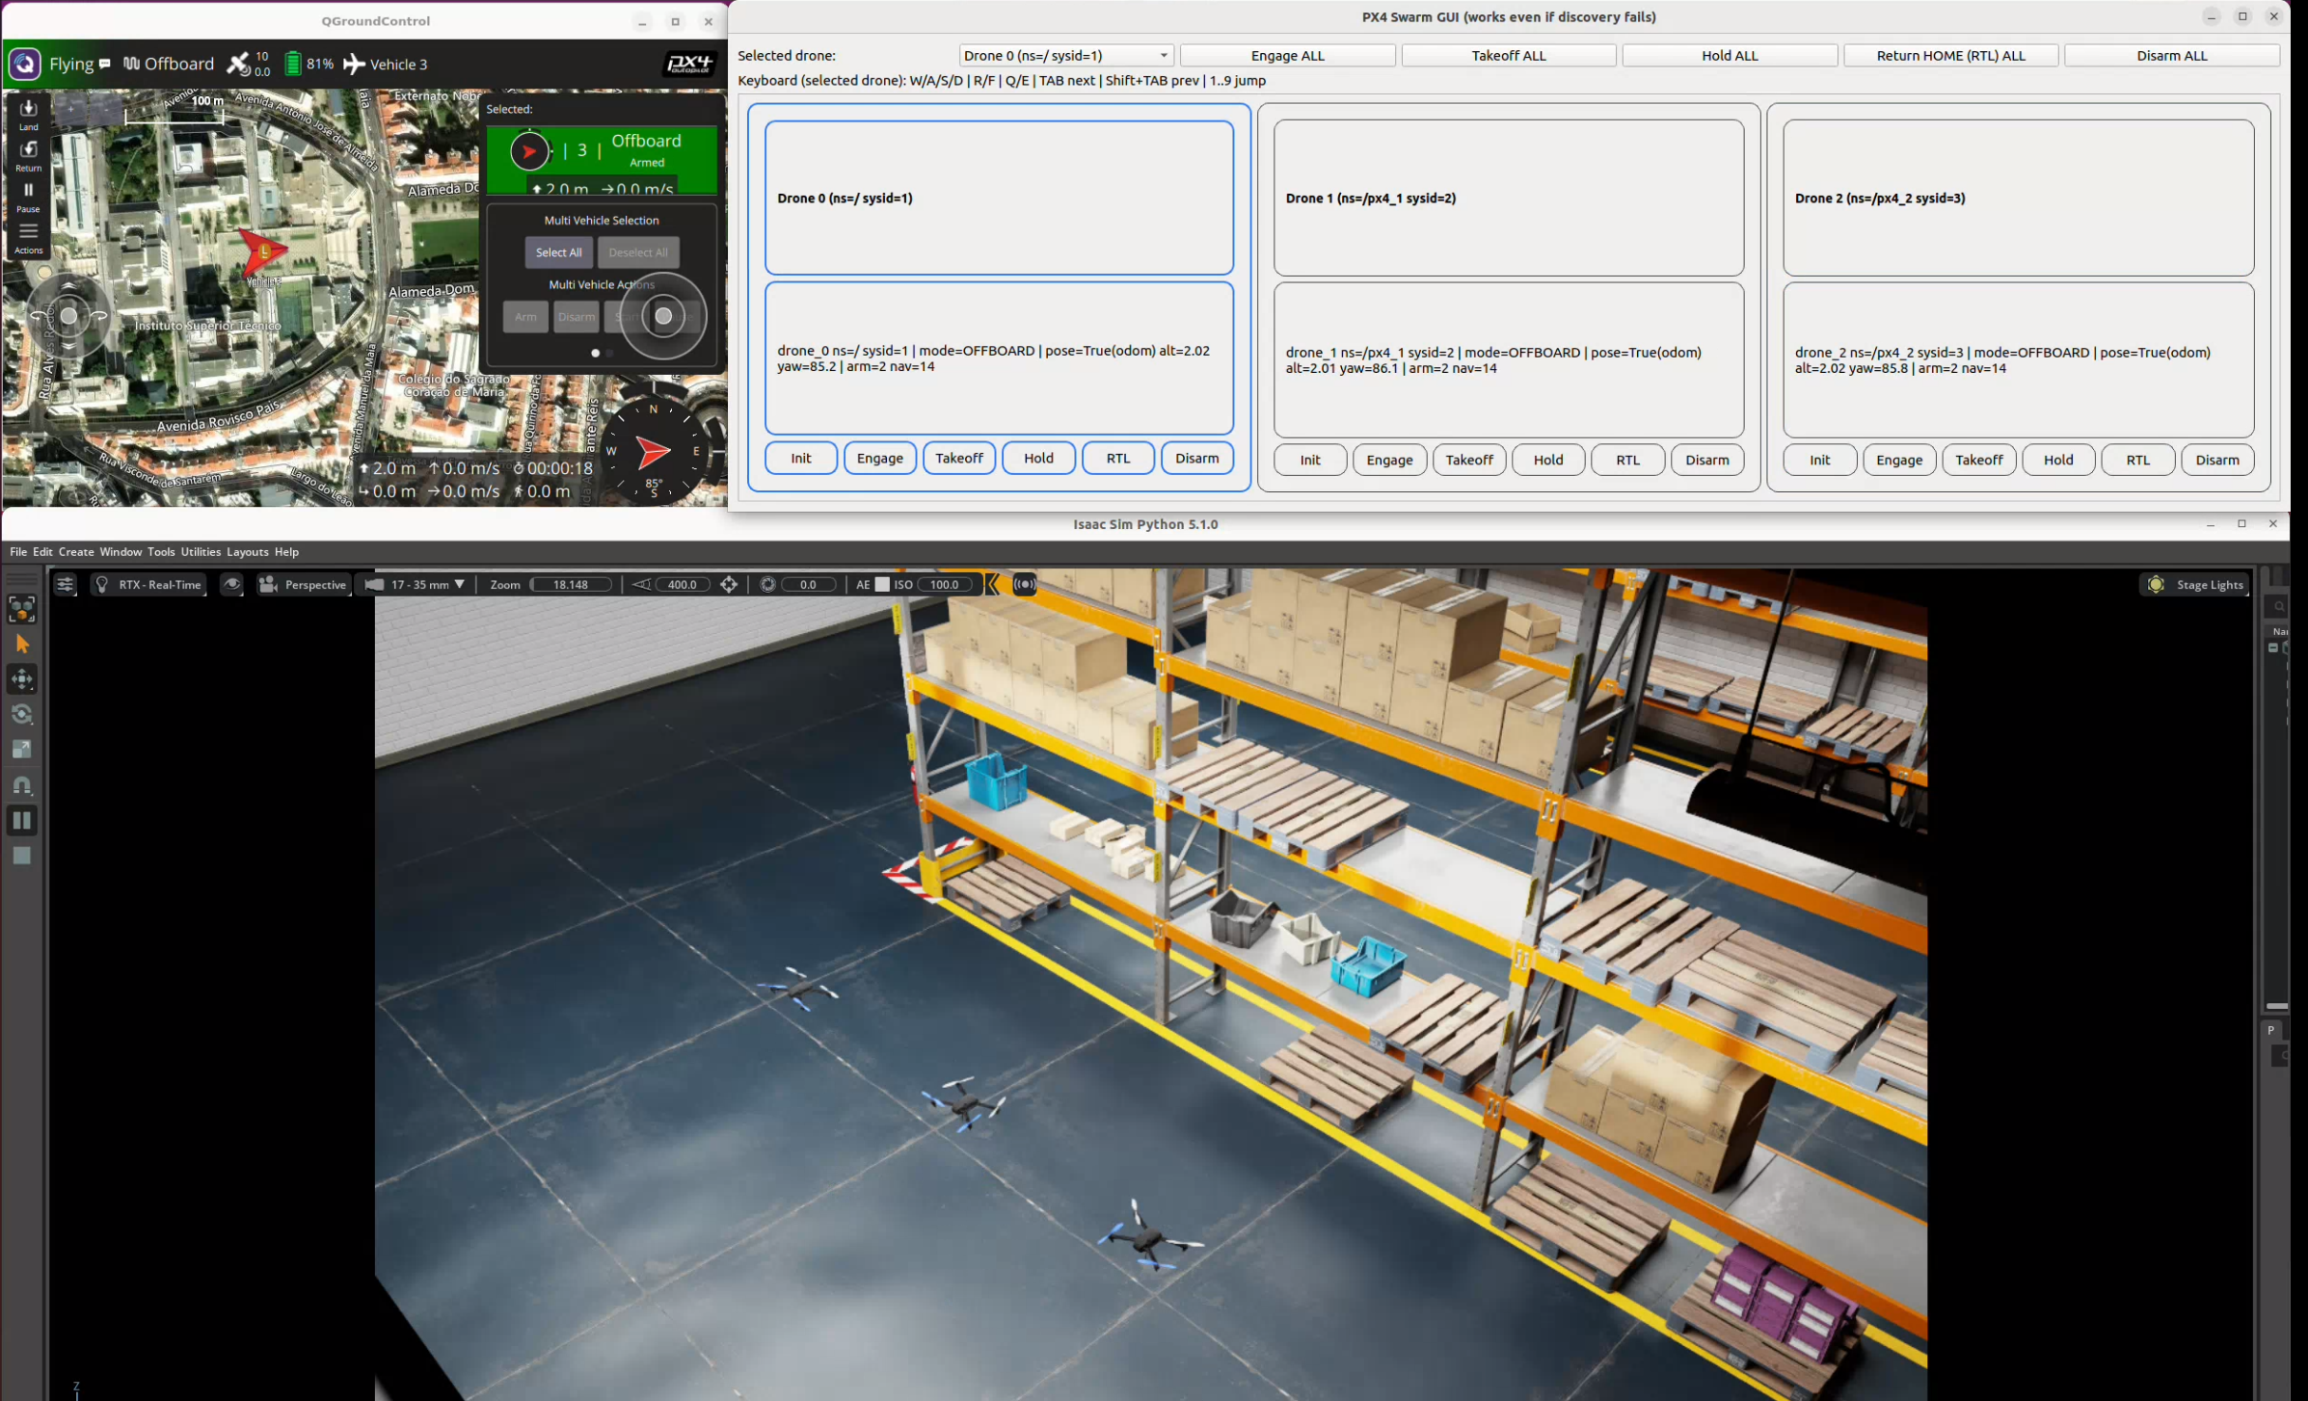Click the multi-vehicle Disarm button in QGroundControl
2308x1401 pixels.
(577, 317)
